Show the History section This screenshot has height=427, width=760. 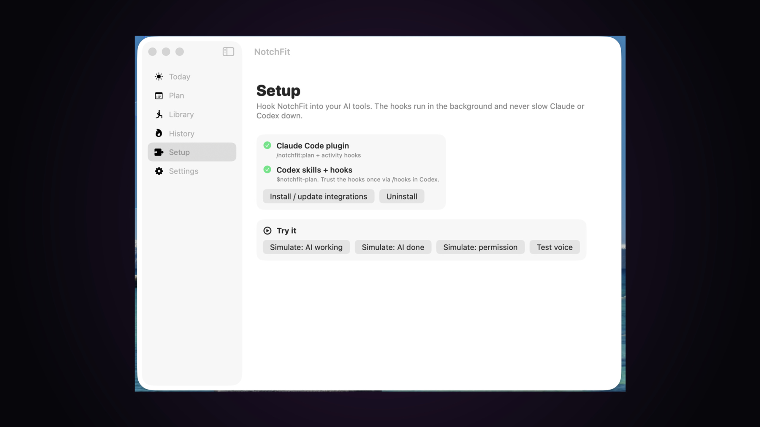(192, 133)
